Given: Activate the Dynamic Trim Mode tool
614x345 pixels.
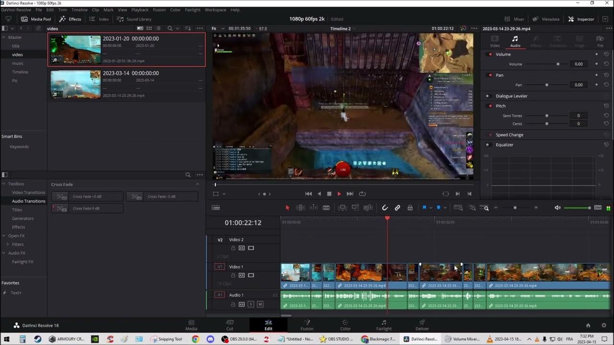Looking at the screenshot, I should 313,207.
